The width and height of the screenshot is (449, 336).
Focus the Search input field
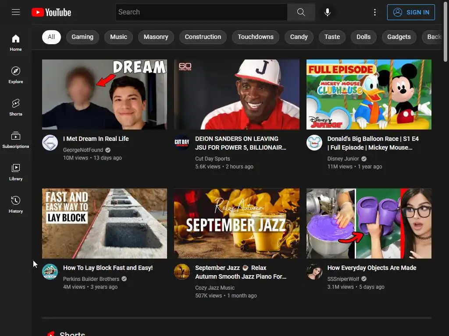click(x=202, y=12)
